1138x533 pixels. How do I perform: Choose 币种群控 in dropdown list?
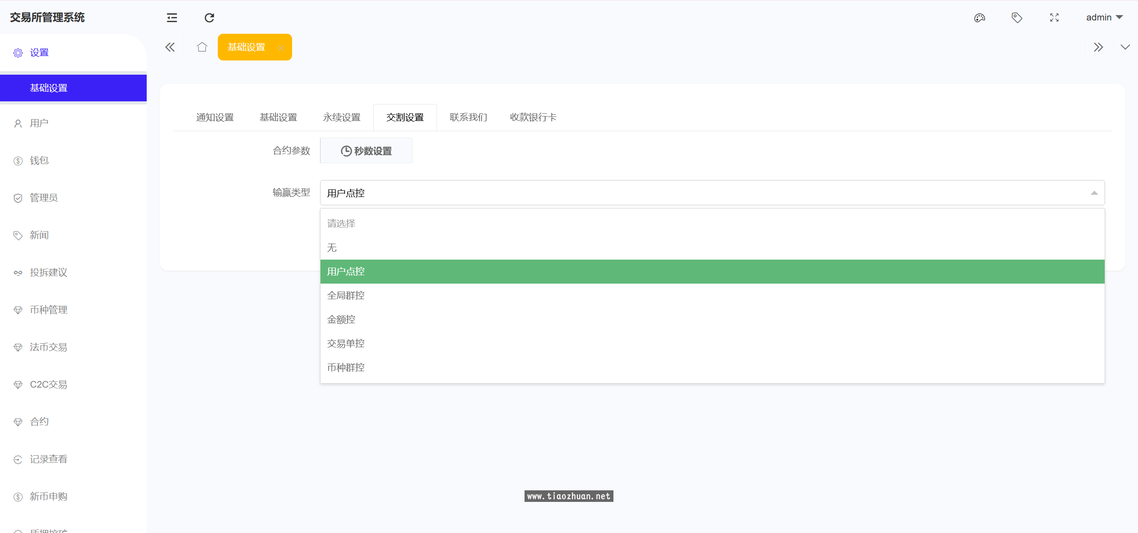(346, 368)
